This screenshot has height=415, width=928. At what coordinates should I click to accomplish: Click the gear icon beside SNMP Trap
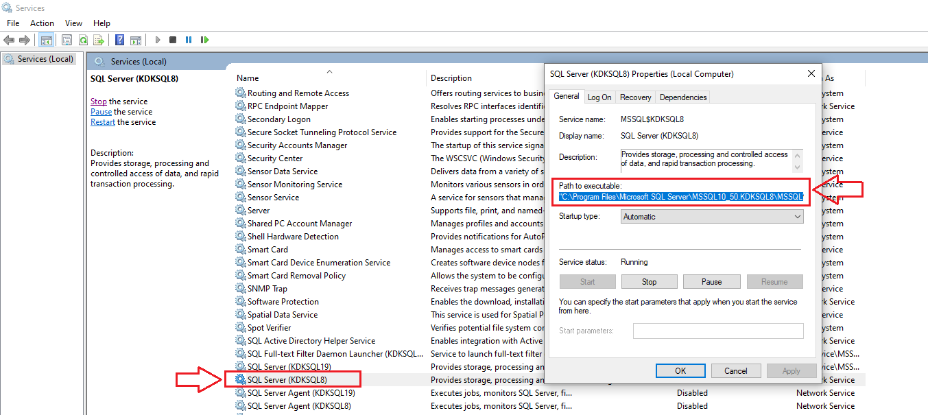[x=240, y=288]
